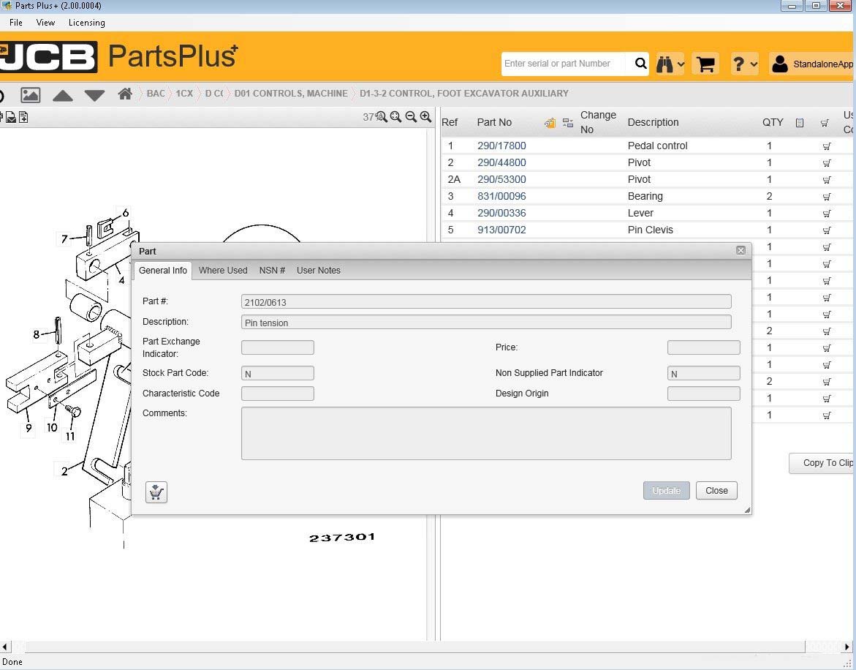Open the question mark help menu
Viewport: 856px width, 670px height.
(x=738, y=64)
